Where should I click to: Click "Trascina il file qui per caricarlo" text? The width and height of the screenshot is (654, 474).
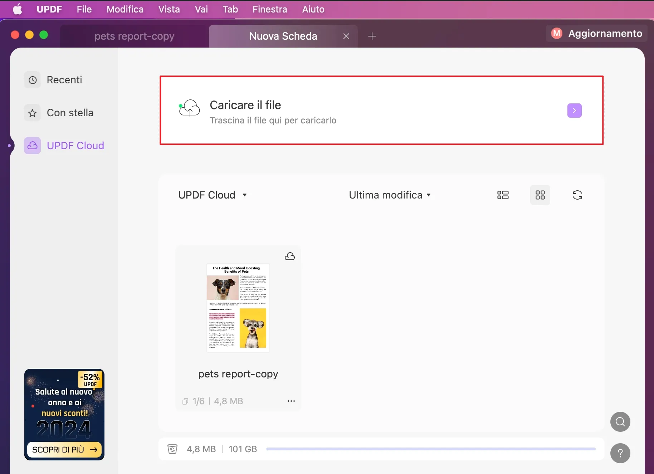(x=273, y=121)
